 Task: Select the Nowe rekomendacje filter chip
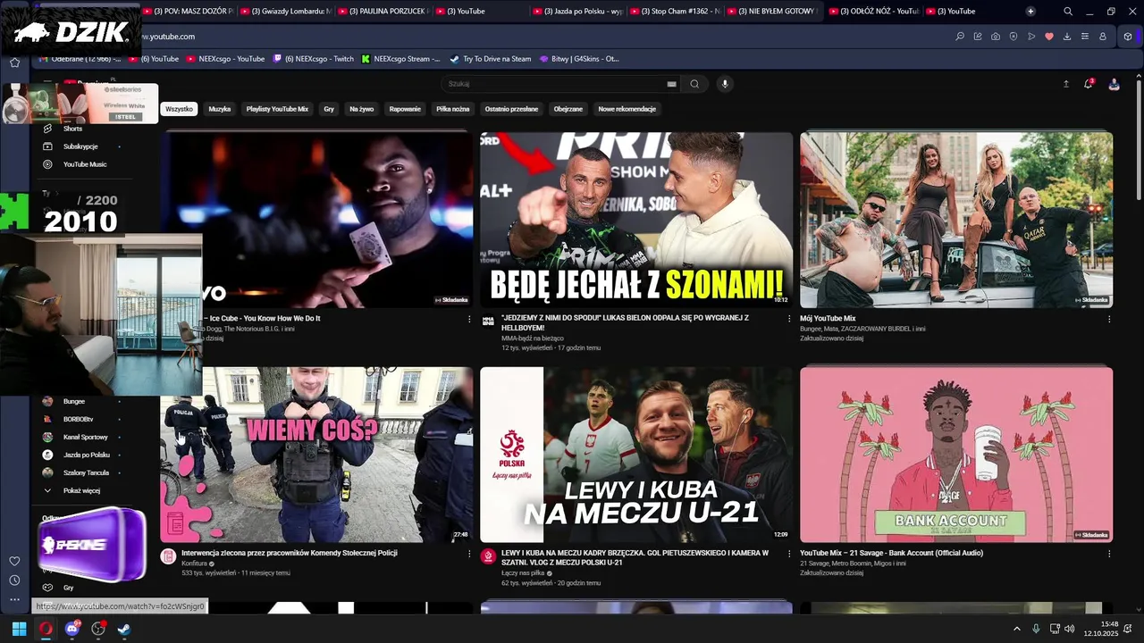click(x=627, y=109)
